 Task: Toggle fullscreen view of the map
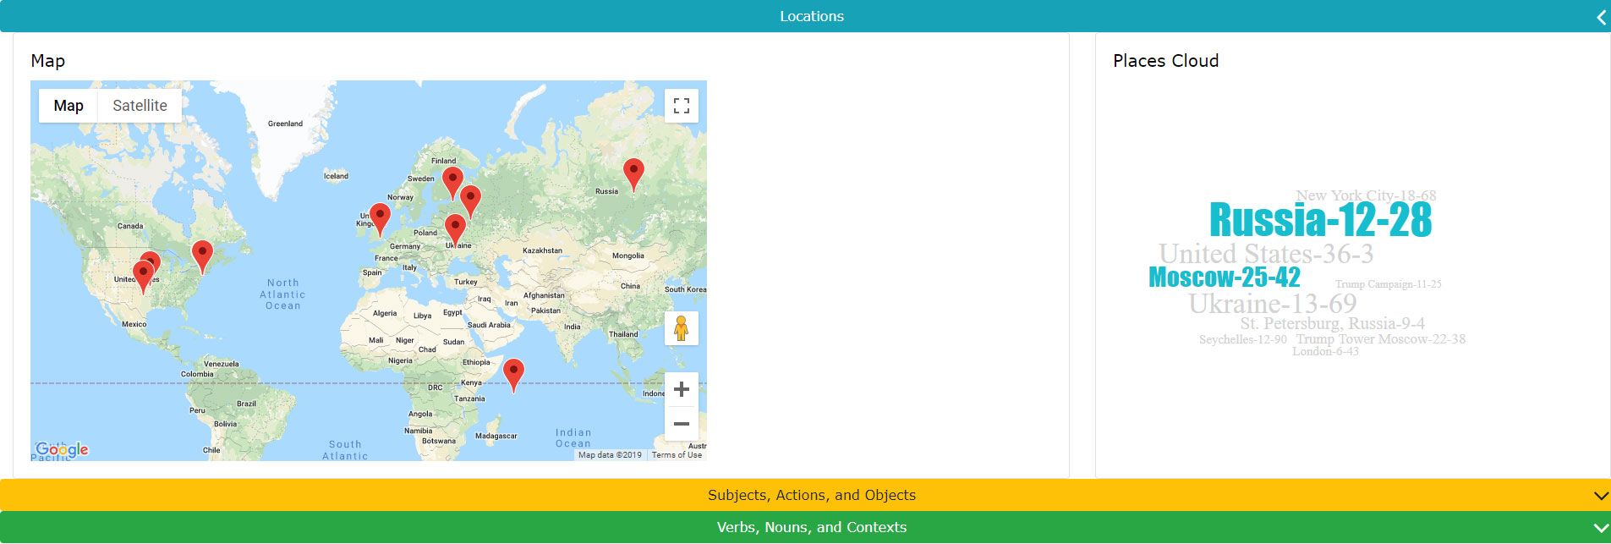coord(681,106)
